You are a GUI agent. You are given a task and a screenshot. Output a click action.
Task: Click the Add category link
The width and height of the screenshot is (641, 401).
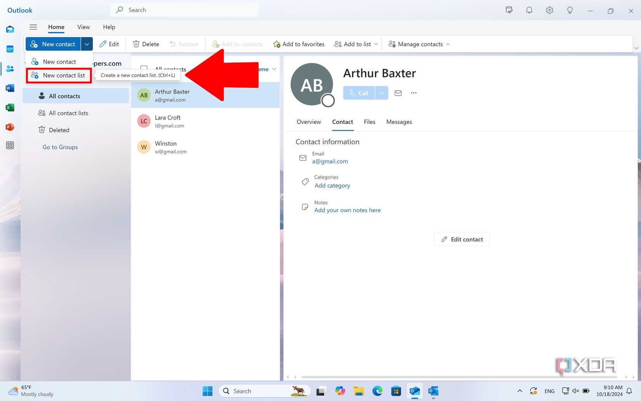tap(332, 186)
